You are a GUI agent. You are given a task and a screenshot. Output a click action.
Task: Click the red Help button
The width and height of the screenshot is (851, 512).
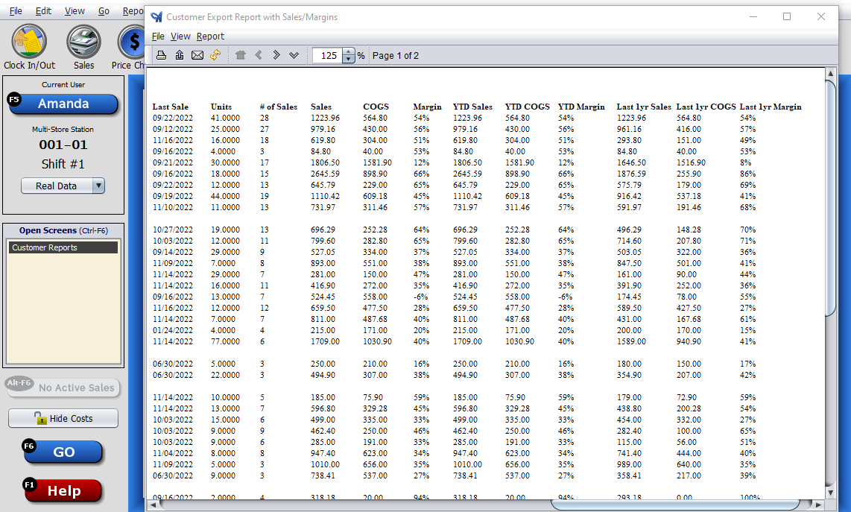click(63, 491)
